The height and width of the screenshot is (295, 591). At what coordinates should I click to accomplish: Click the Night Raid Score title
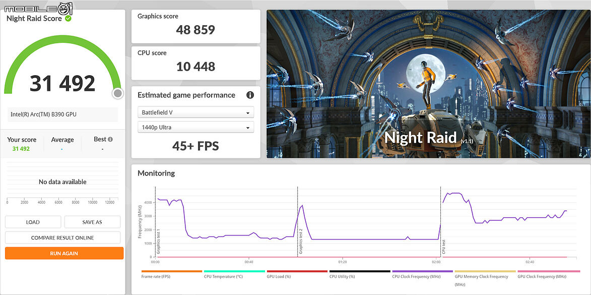(34, 19)
